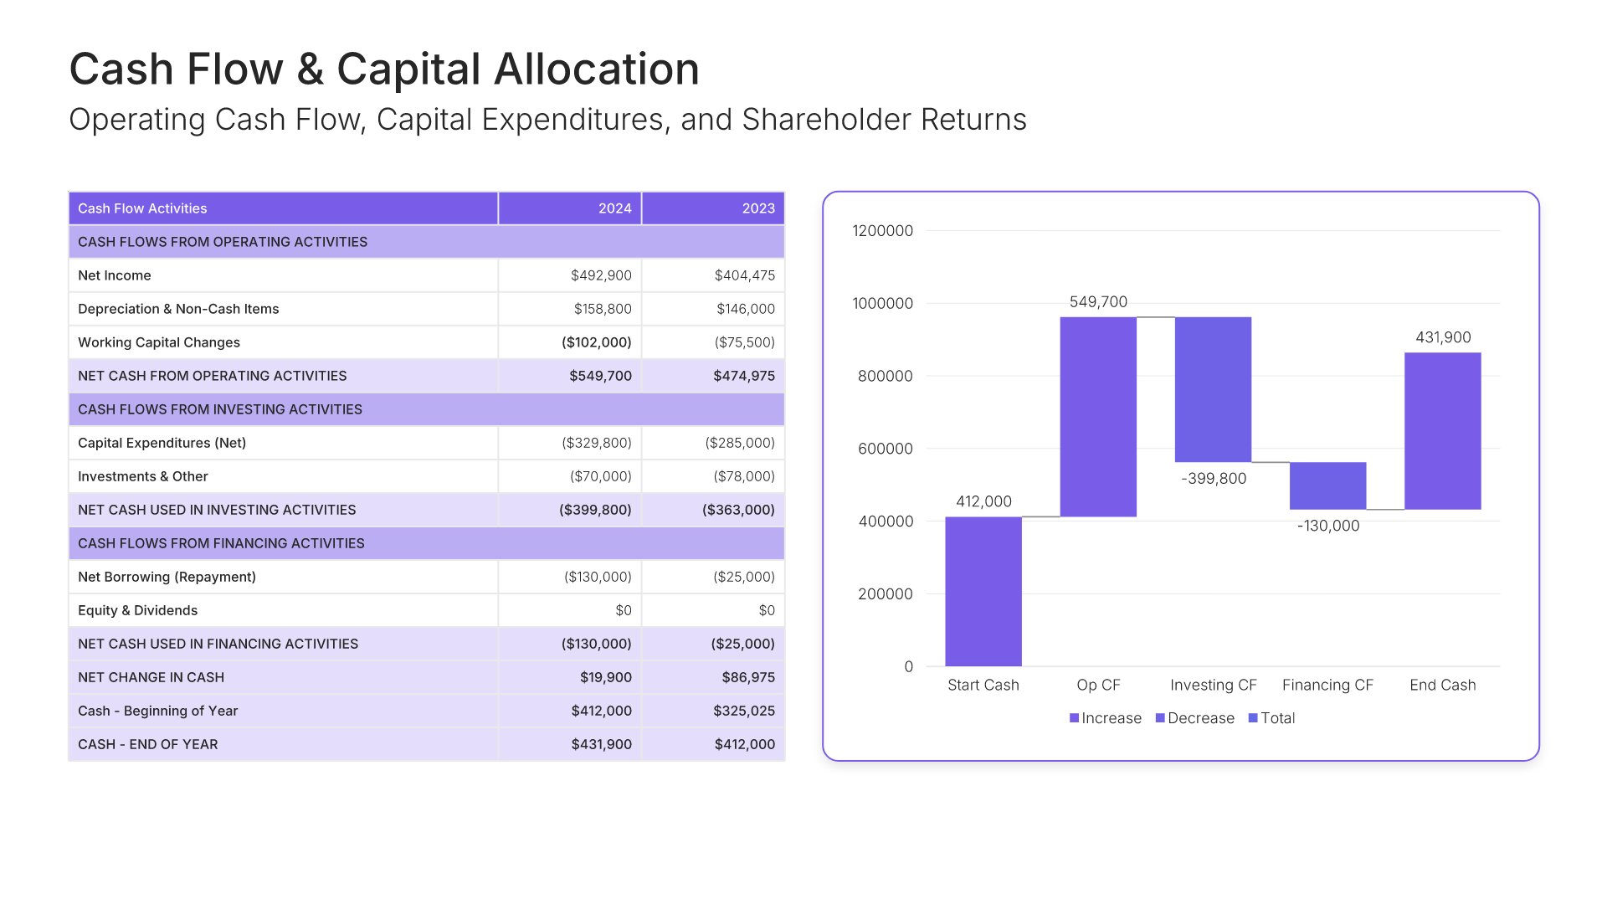
Task: Click the subtitle about Operating Cash Flow
Action: tap(547, 120)
